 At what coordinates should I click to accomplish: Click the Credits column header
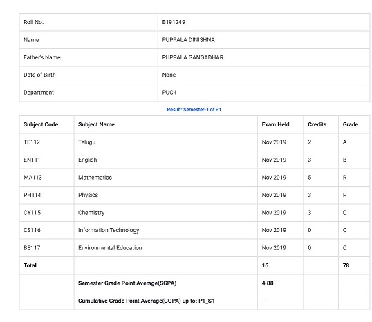317,124
